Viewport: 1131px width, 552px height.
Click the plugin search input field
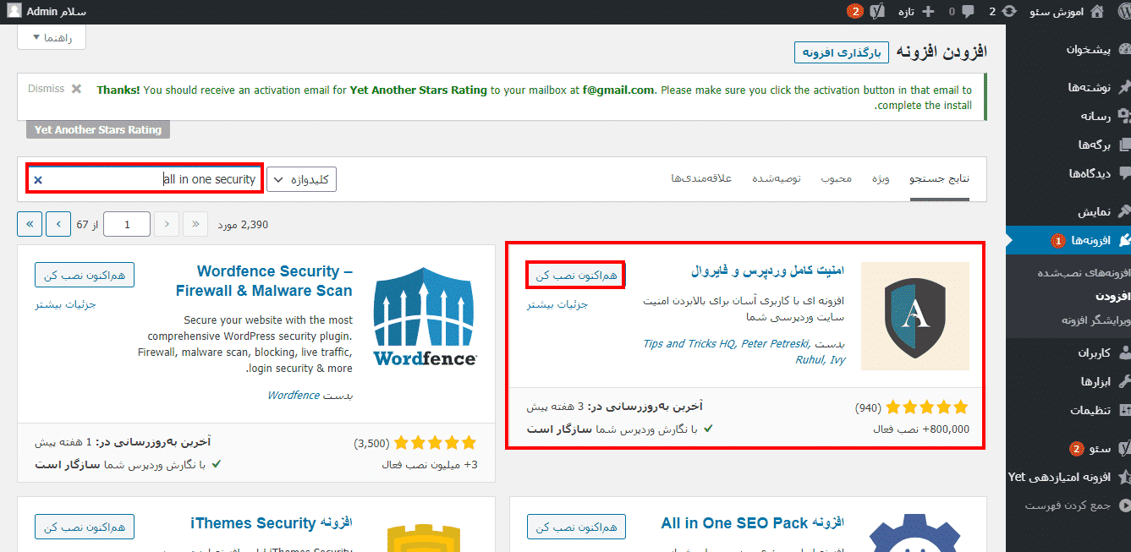[144, 179]
